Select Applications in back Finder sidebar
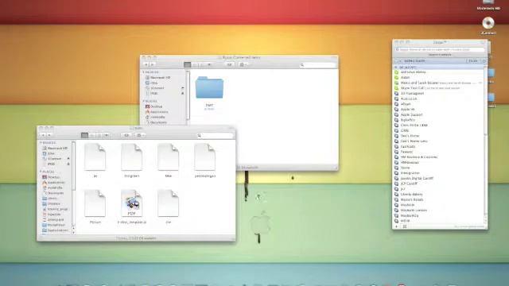The image size is (509, 286). point(157,112)
